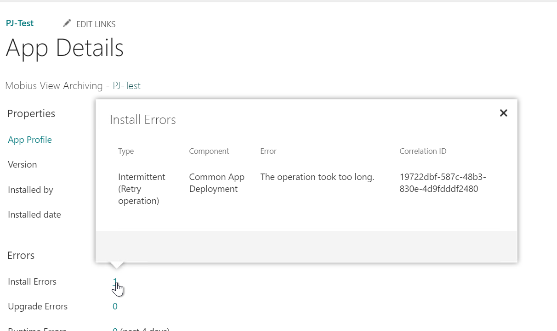
Task: Click the EDIT LINKS pencil icon
Action: (x=67, y=22)
